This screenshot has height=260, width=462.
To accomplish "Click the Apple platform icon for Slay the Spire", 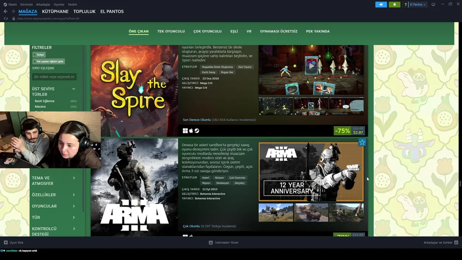I will pos(191,131).
